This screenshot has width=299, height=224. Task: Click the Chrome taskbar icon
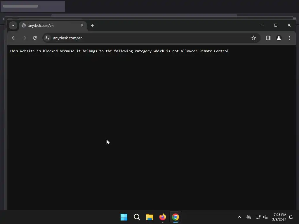tap(175, 217)
